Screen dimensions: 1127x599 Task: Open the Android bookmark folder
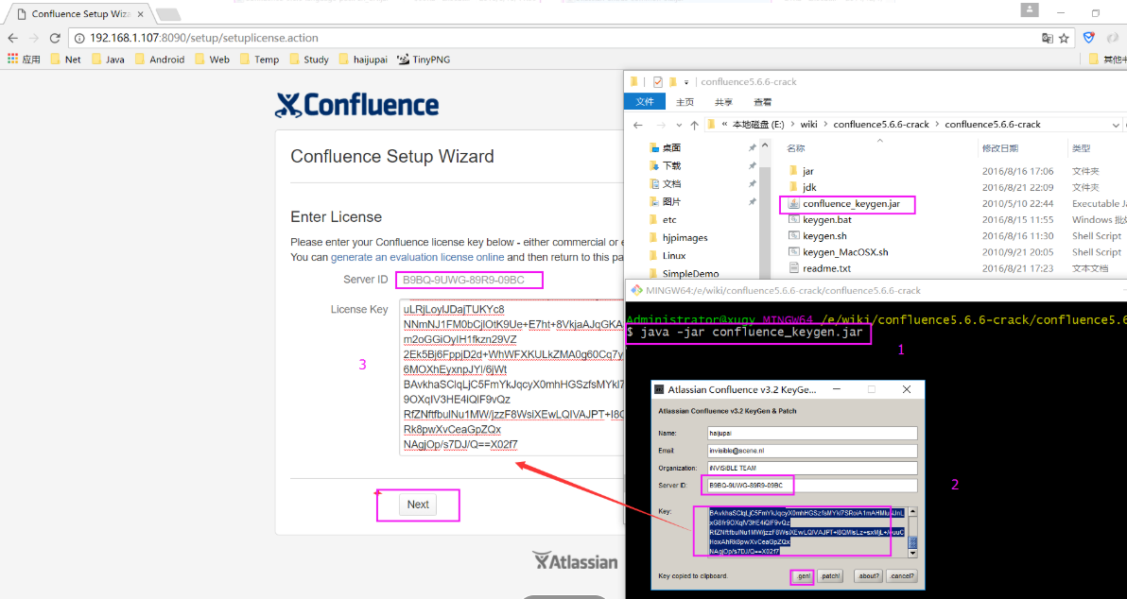coord(160,60)
